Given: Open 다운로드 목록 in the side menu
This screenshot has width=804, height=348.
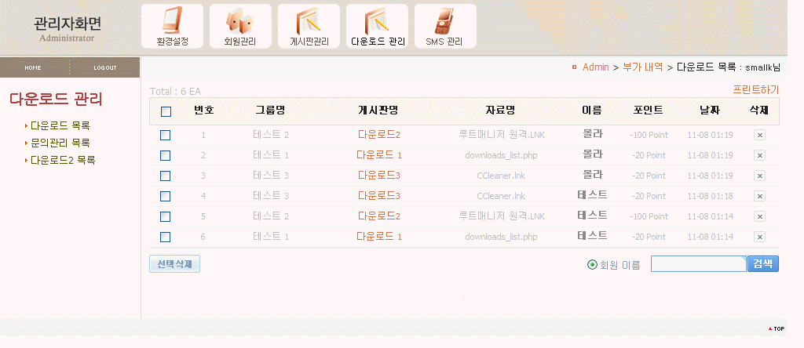Looking at the screenshot, I should (60, 126).
